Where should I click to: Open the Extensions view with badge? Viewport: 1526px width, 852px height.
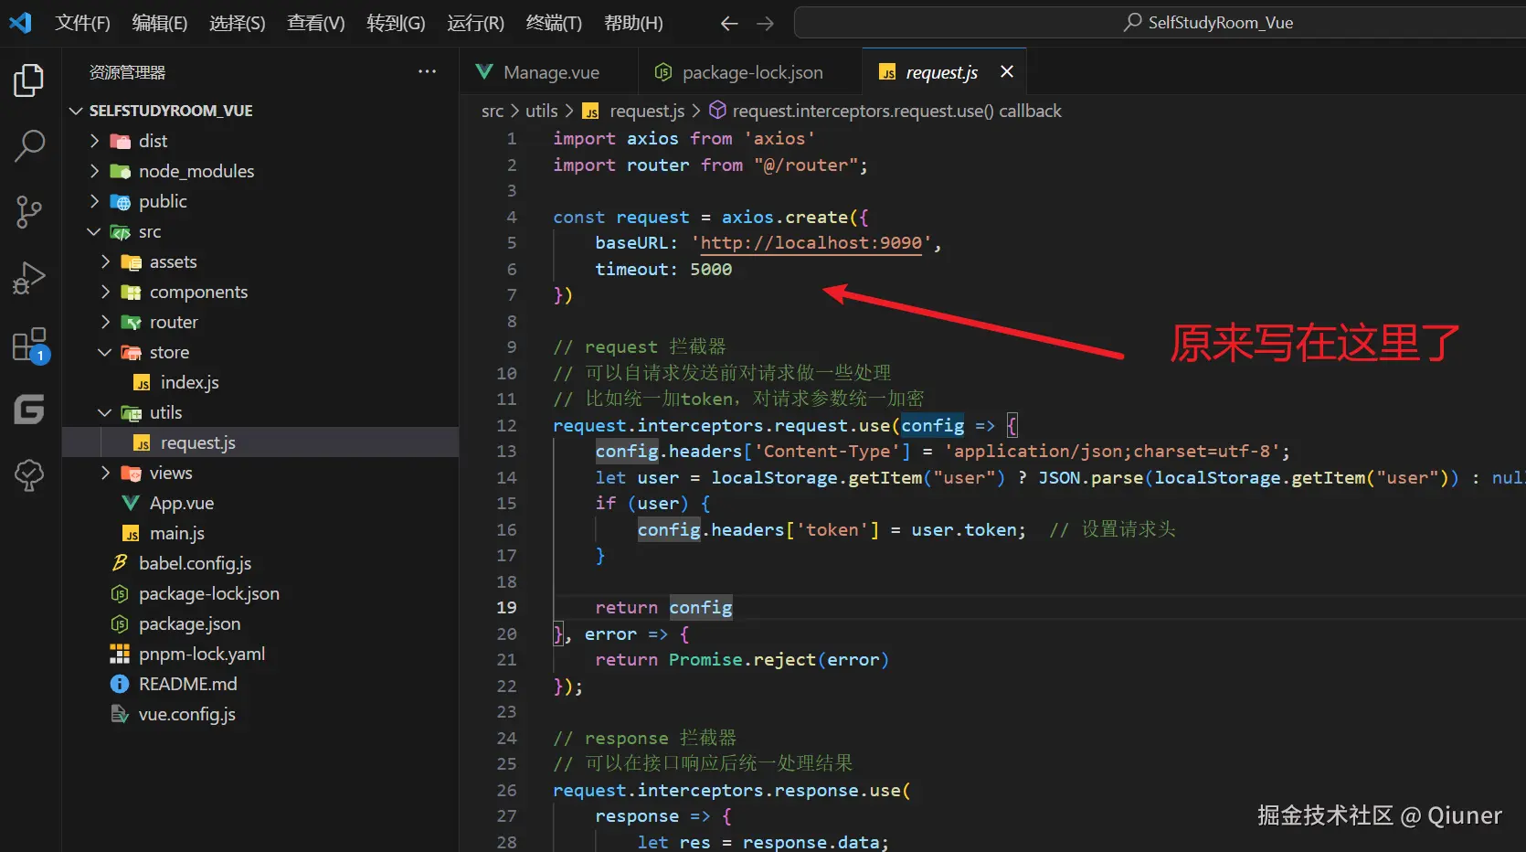point(29,345)
